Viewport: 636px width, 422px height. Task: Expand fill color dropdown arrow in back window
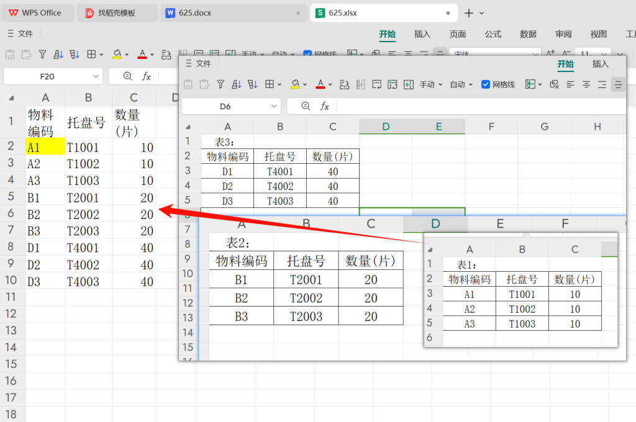coord(127,55)
